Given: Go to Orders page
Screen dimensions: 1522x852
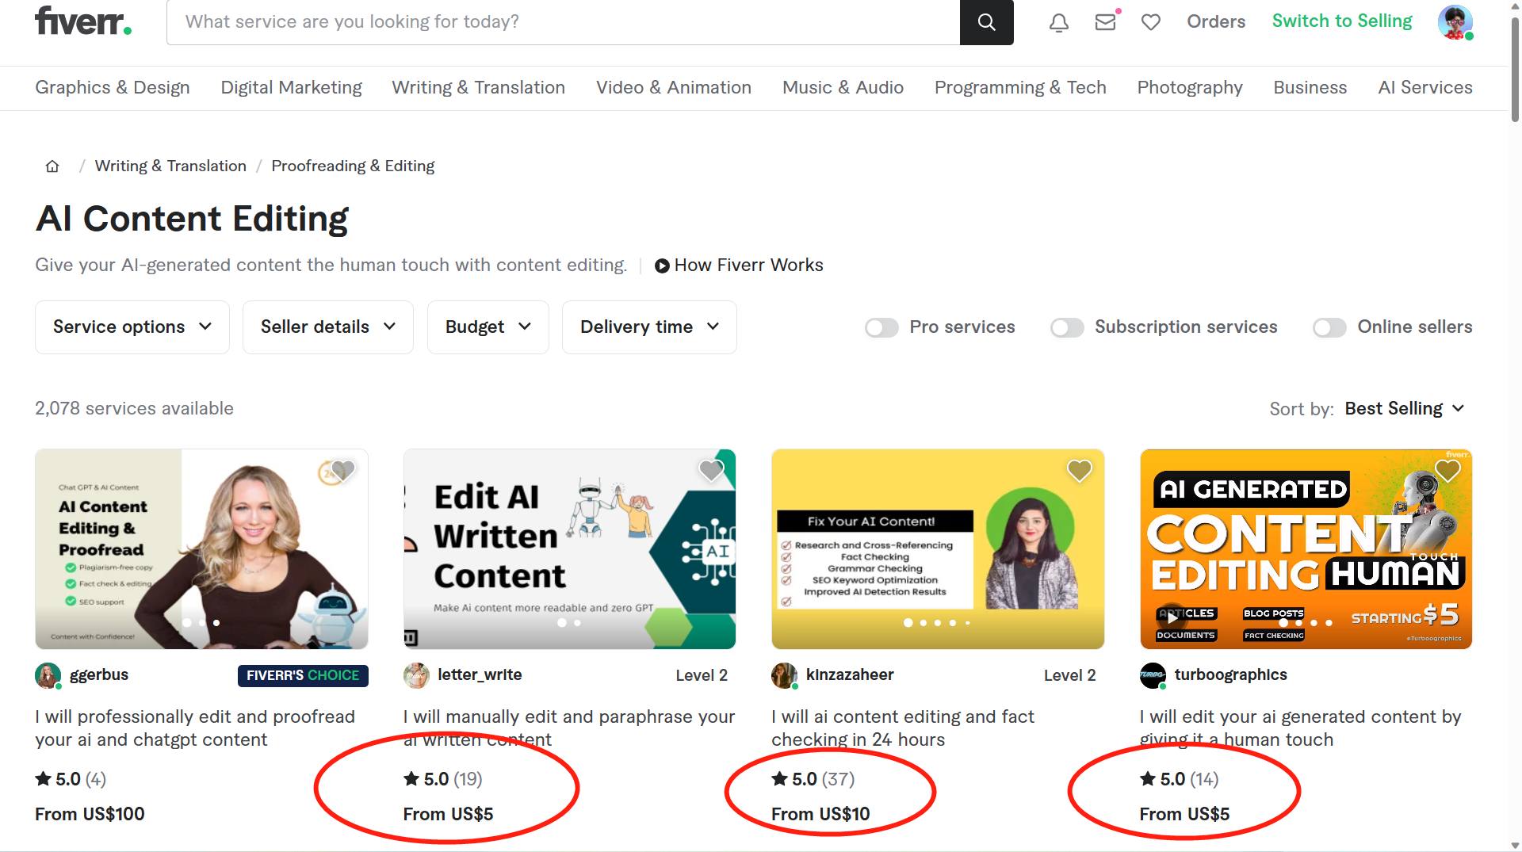Looking at the screenshot, I should (1216, 21).
